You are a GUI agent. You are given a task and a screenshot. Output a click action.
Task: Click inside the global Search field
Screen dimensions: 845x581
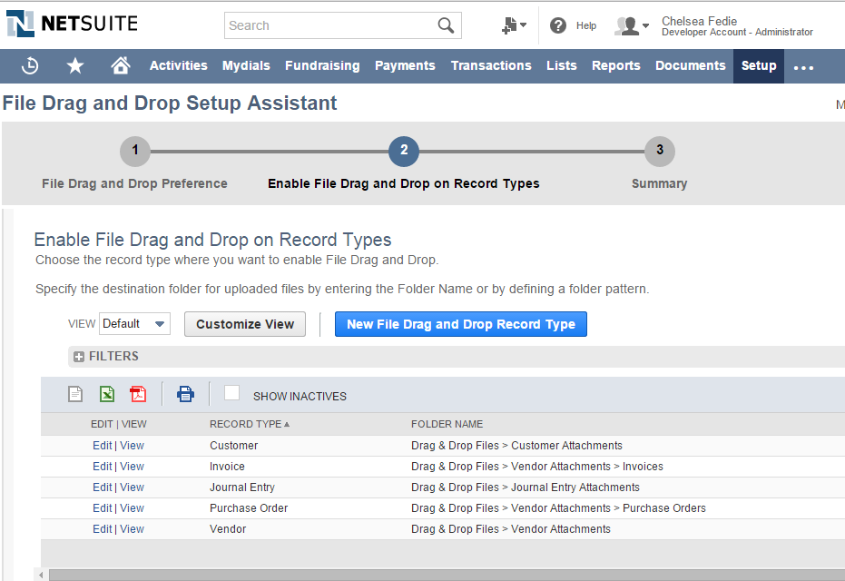(x=336, y=25)
